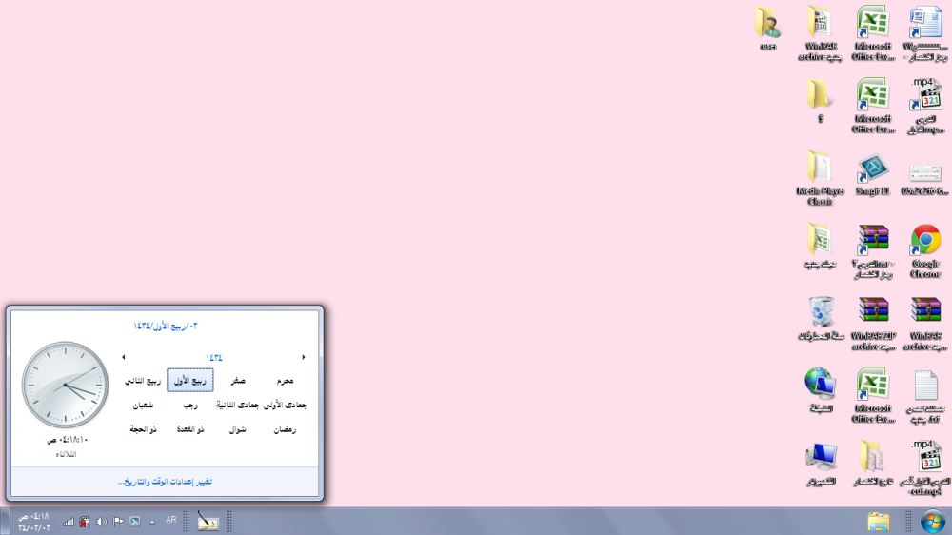Select the month رمضان in the calendar
The height and width of the screenshot is (535, 952).
(285, 429)
